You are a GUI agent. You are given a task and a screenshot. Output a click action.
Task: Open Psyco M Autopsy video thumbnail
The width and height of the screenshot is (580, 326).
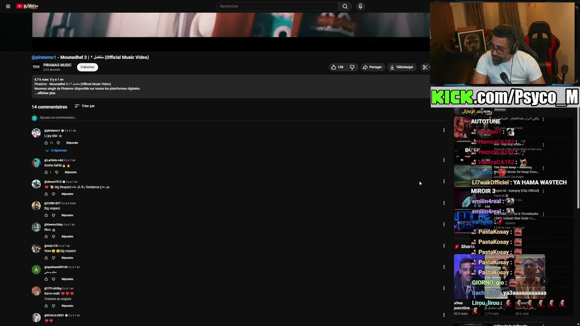click(473, 199)
